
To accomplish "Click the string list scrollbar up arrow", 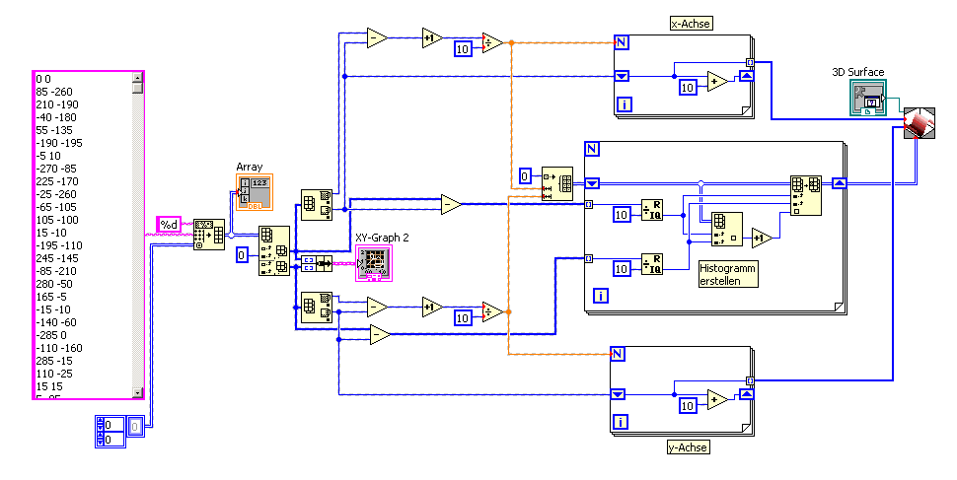I will pos(137,77).
